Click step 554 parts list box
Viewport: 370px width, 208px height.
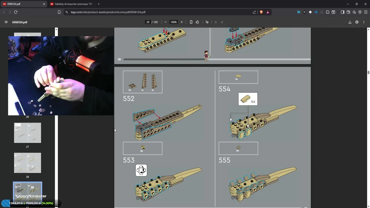238,77
